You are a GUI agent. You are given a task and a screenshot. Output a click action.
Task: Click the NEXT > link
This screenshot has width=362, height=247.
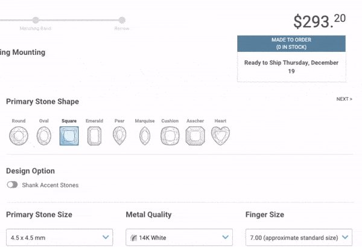345,99
